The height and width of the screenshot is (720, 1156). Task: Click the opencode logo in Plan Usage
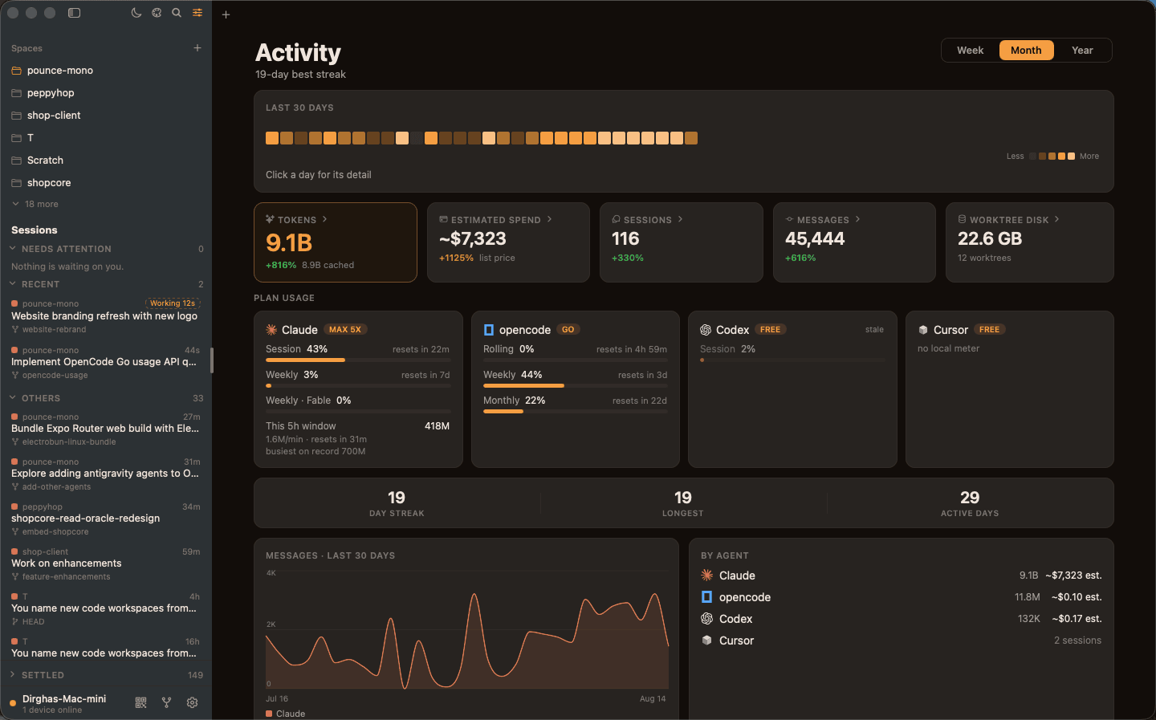pyautogui.click(x=489, y=330)
